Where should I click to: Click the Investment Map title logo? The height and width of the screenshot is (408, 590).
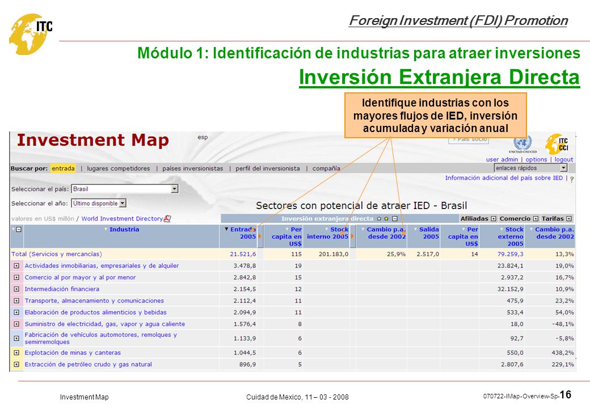tap(93, 141)
